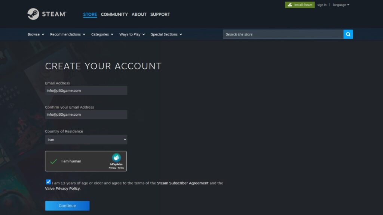Open the language dropdown
Image resolution: width=383 pixels, height=215 pixels.
(x=341, y=5)
